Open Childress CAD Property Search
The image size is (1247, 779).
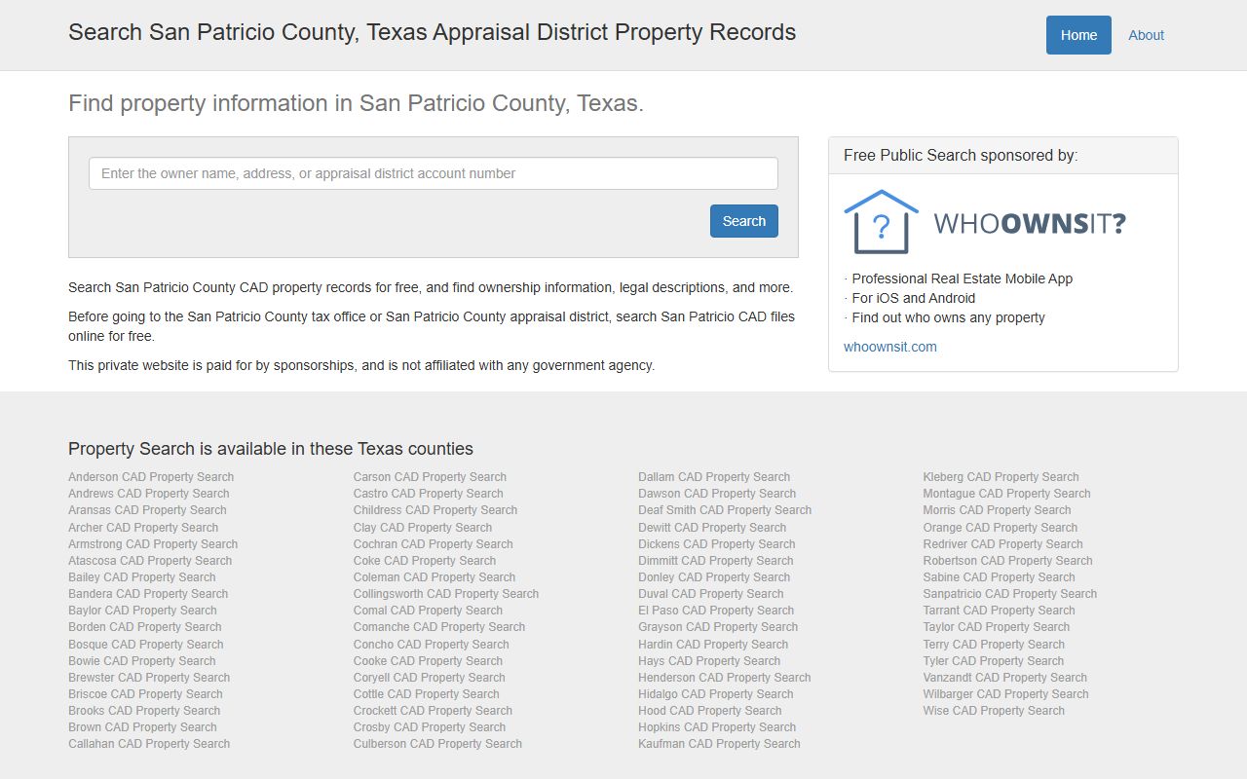pos(435,510)
